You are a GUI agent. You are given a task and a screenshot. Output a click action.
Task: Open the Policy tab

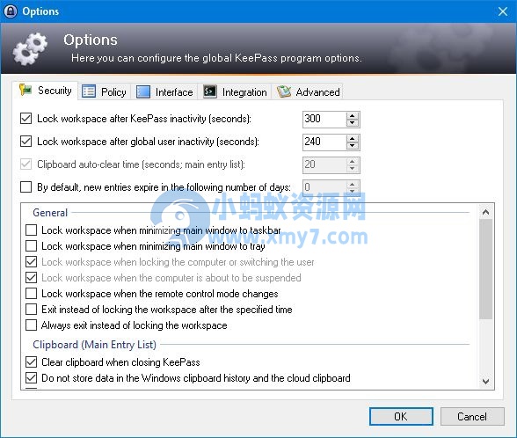(105, 91)
